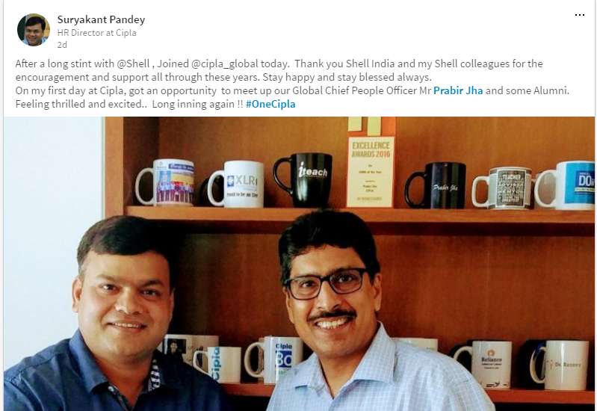Image resolution: width=597 pixels, height=411 pixels.
Task: Click the Excellence Awards 2016 plaque
Action: tap(371, 172)
